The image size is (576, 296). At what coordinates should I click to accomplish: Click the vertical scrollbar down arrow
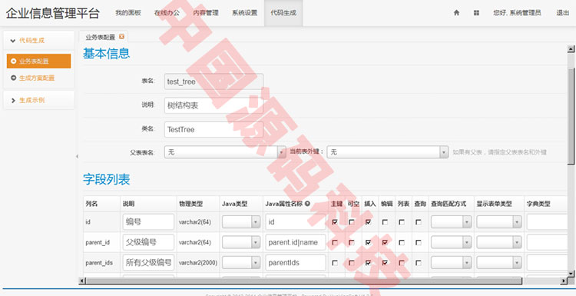coord(571,273)
